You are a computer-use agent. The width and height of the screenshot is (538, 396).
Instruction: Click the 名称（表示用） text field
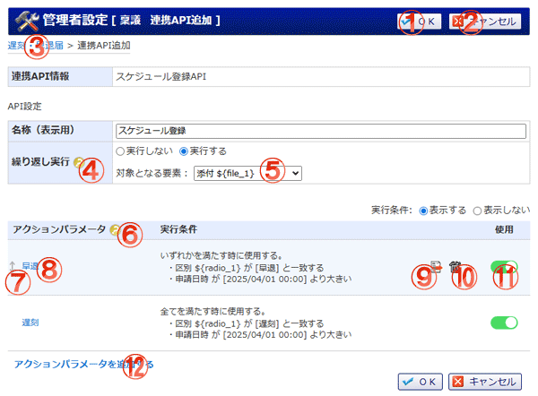tap(321, 131)
